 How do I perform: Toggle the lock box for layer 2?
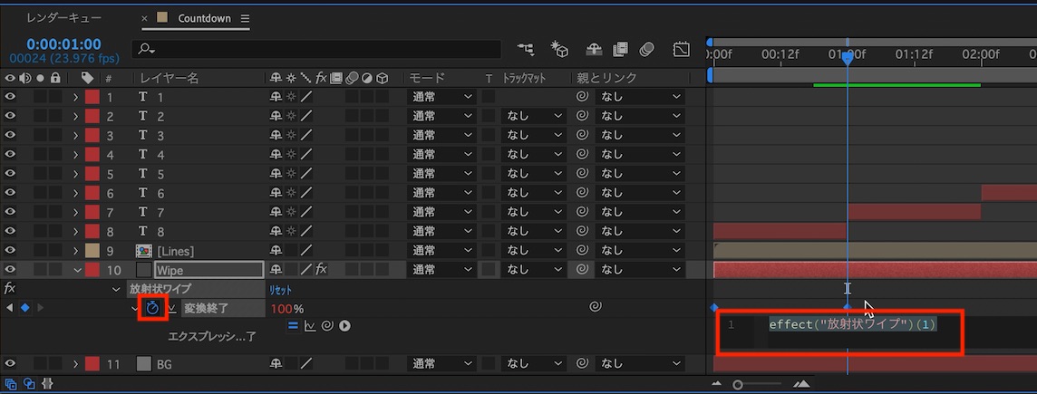[x=55, y=116]
